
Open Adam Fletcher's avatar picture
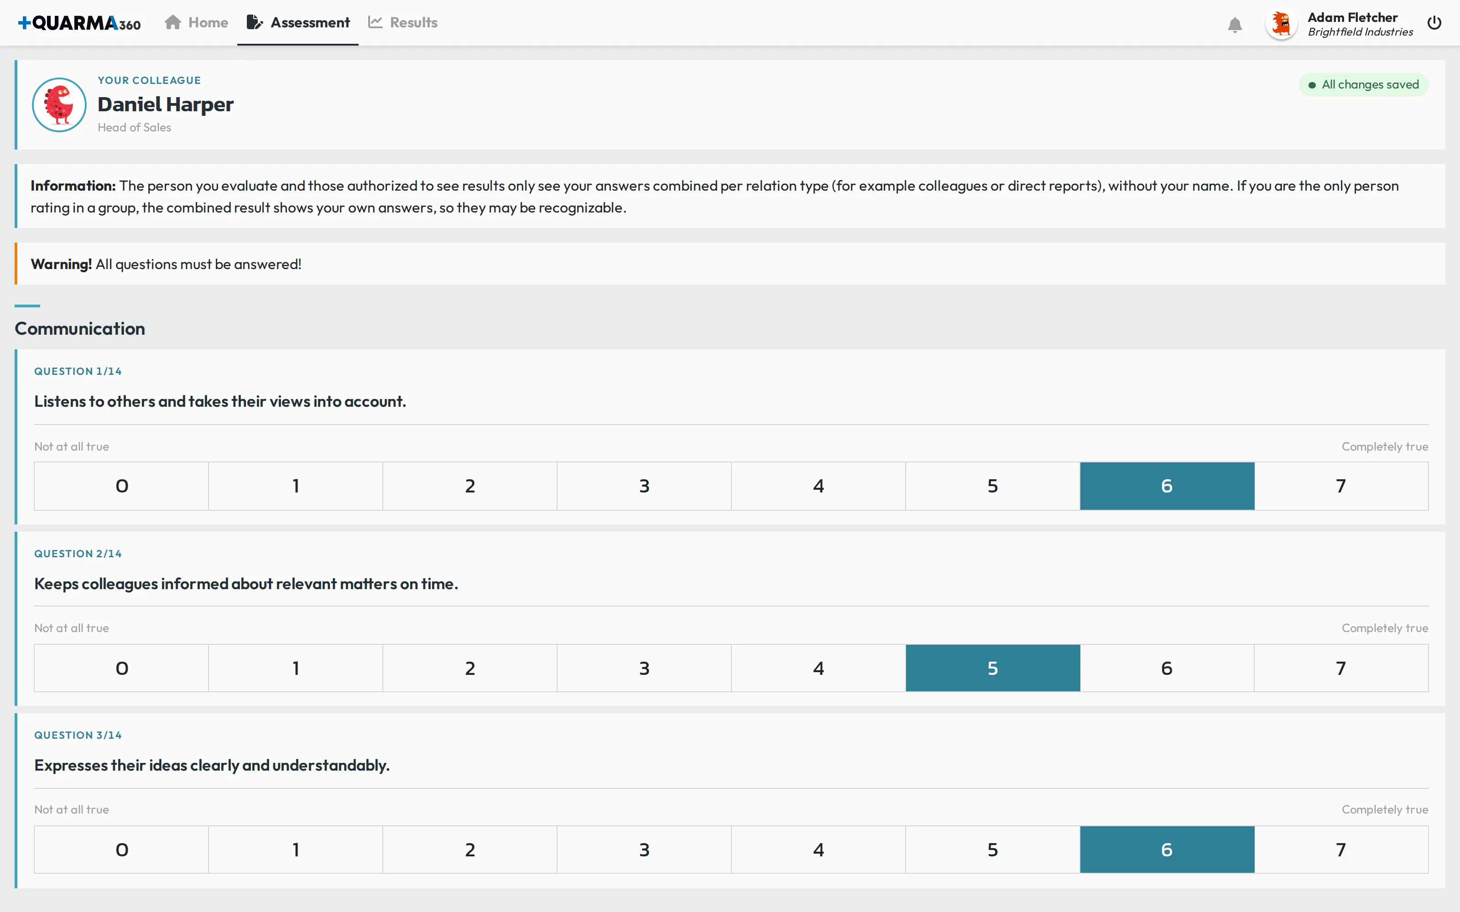coord(1281,24)
